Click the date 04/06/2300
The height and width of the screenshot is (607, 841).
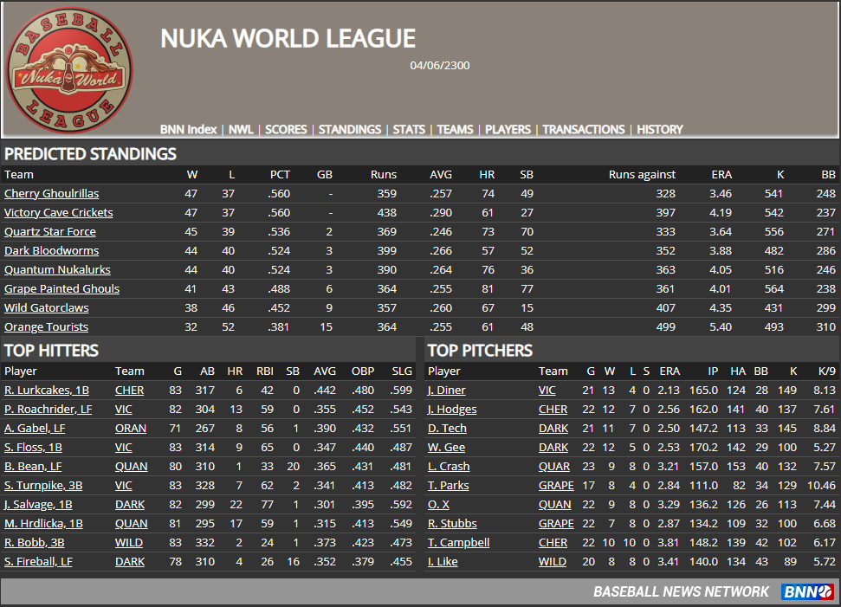pos(440,66)
